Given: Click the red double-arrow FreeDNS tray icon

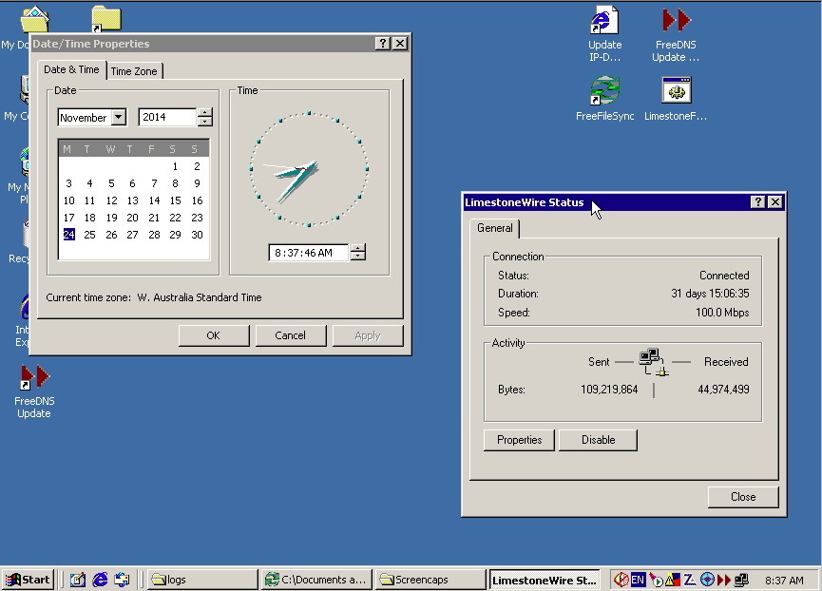Looking at the screenshot, I should [724, 580].
